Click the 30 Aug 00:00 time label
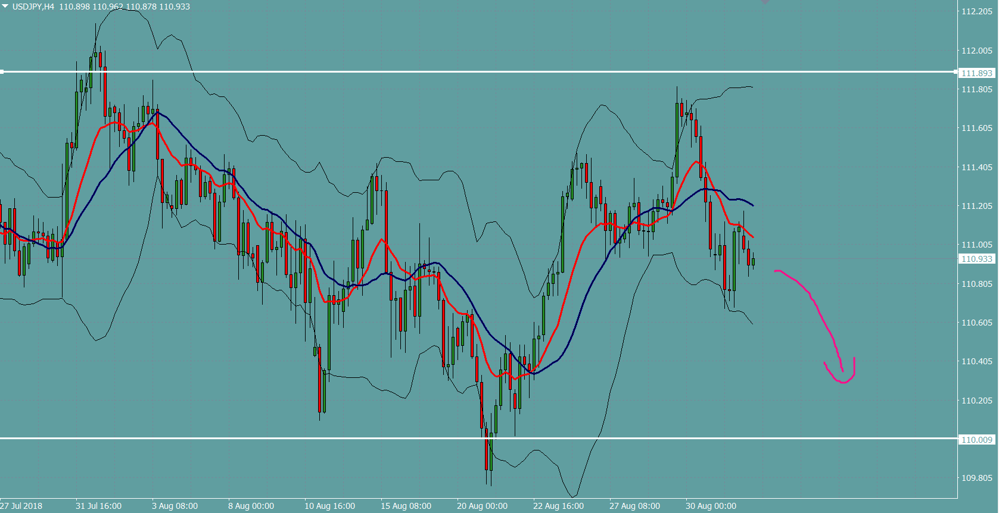 click(711, 506)
